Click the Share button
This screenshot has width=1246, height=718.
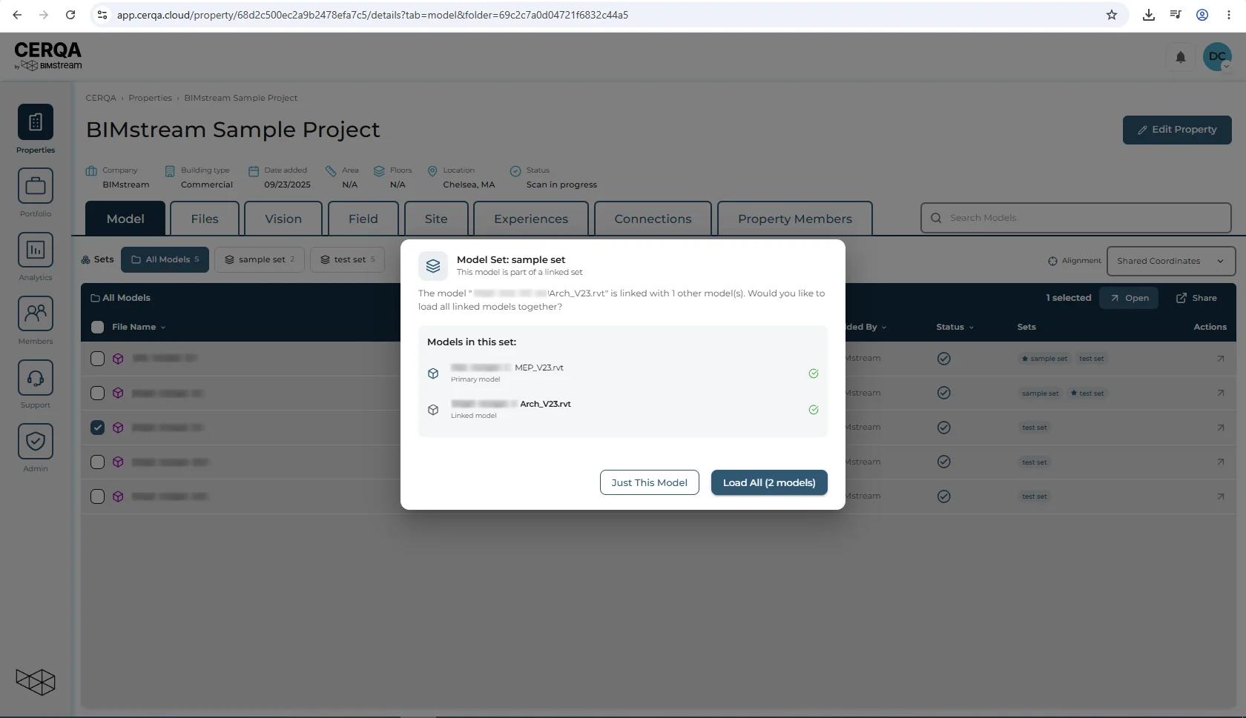click(1196, 298)
